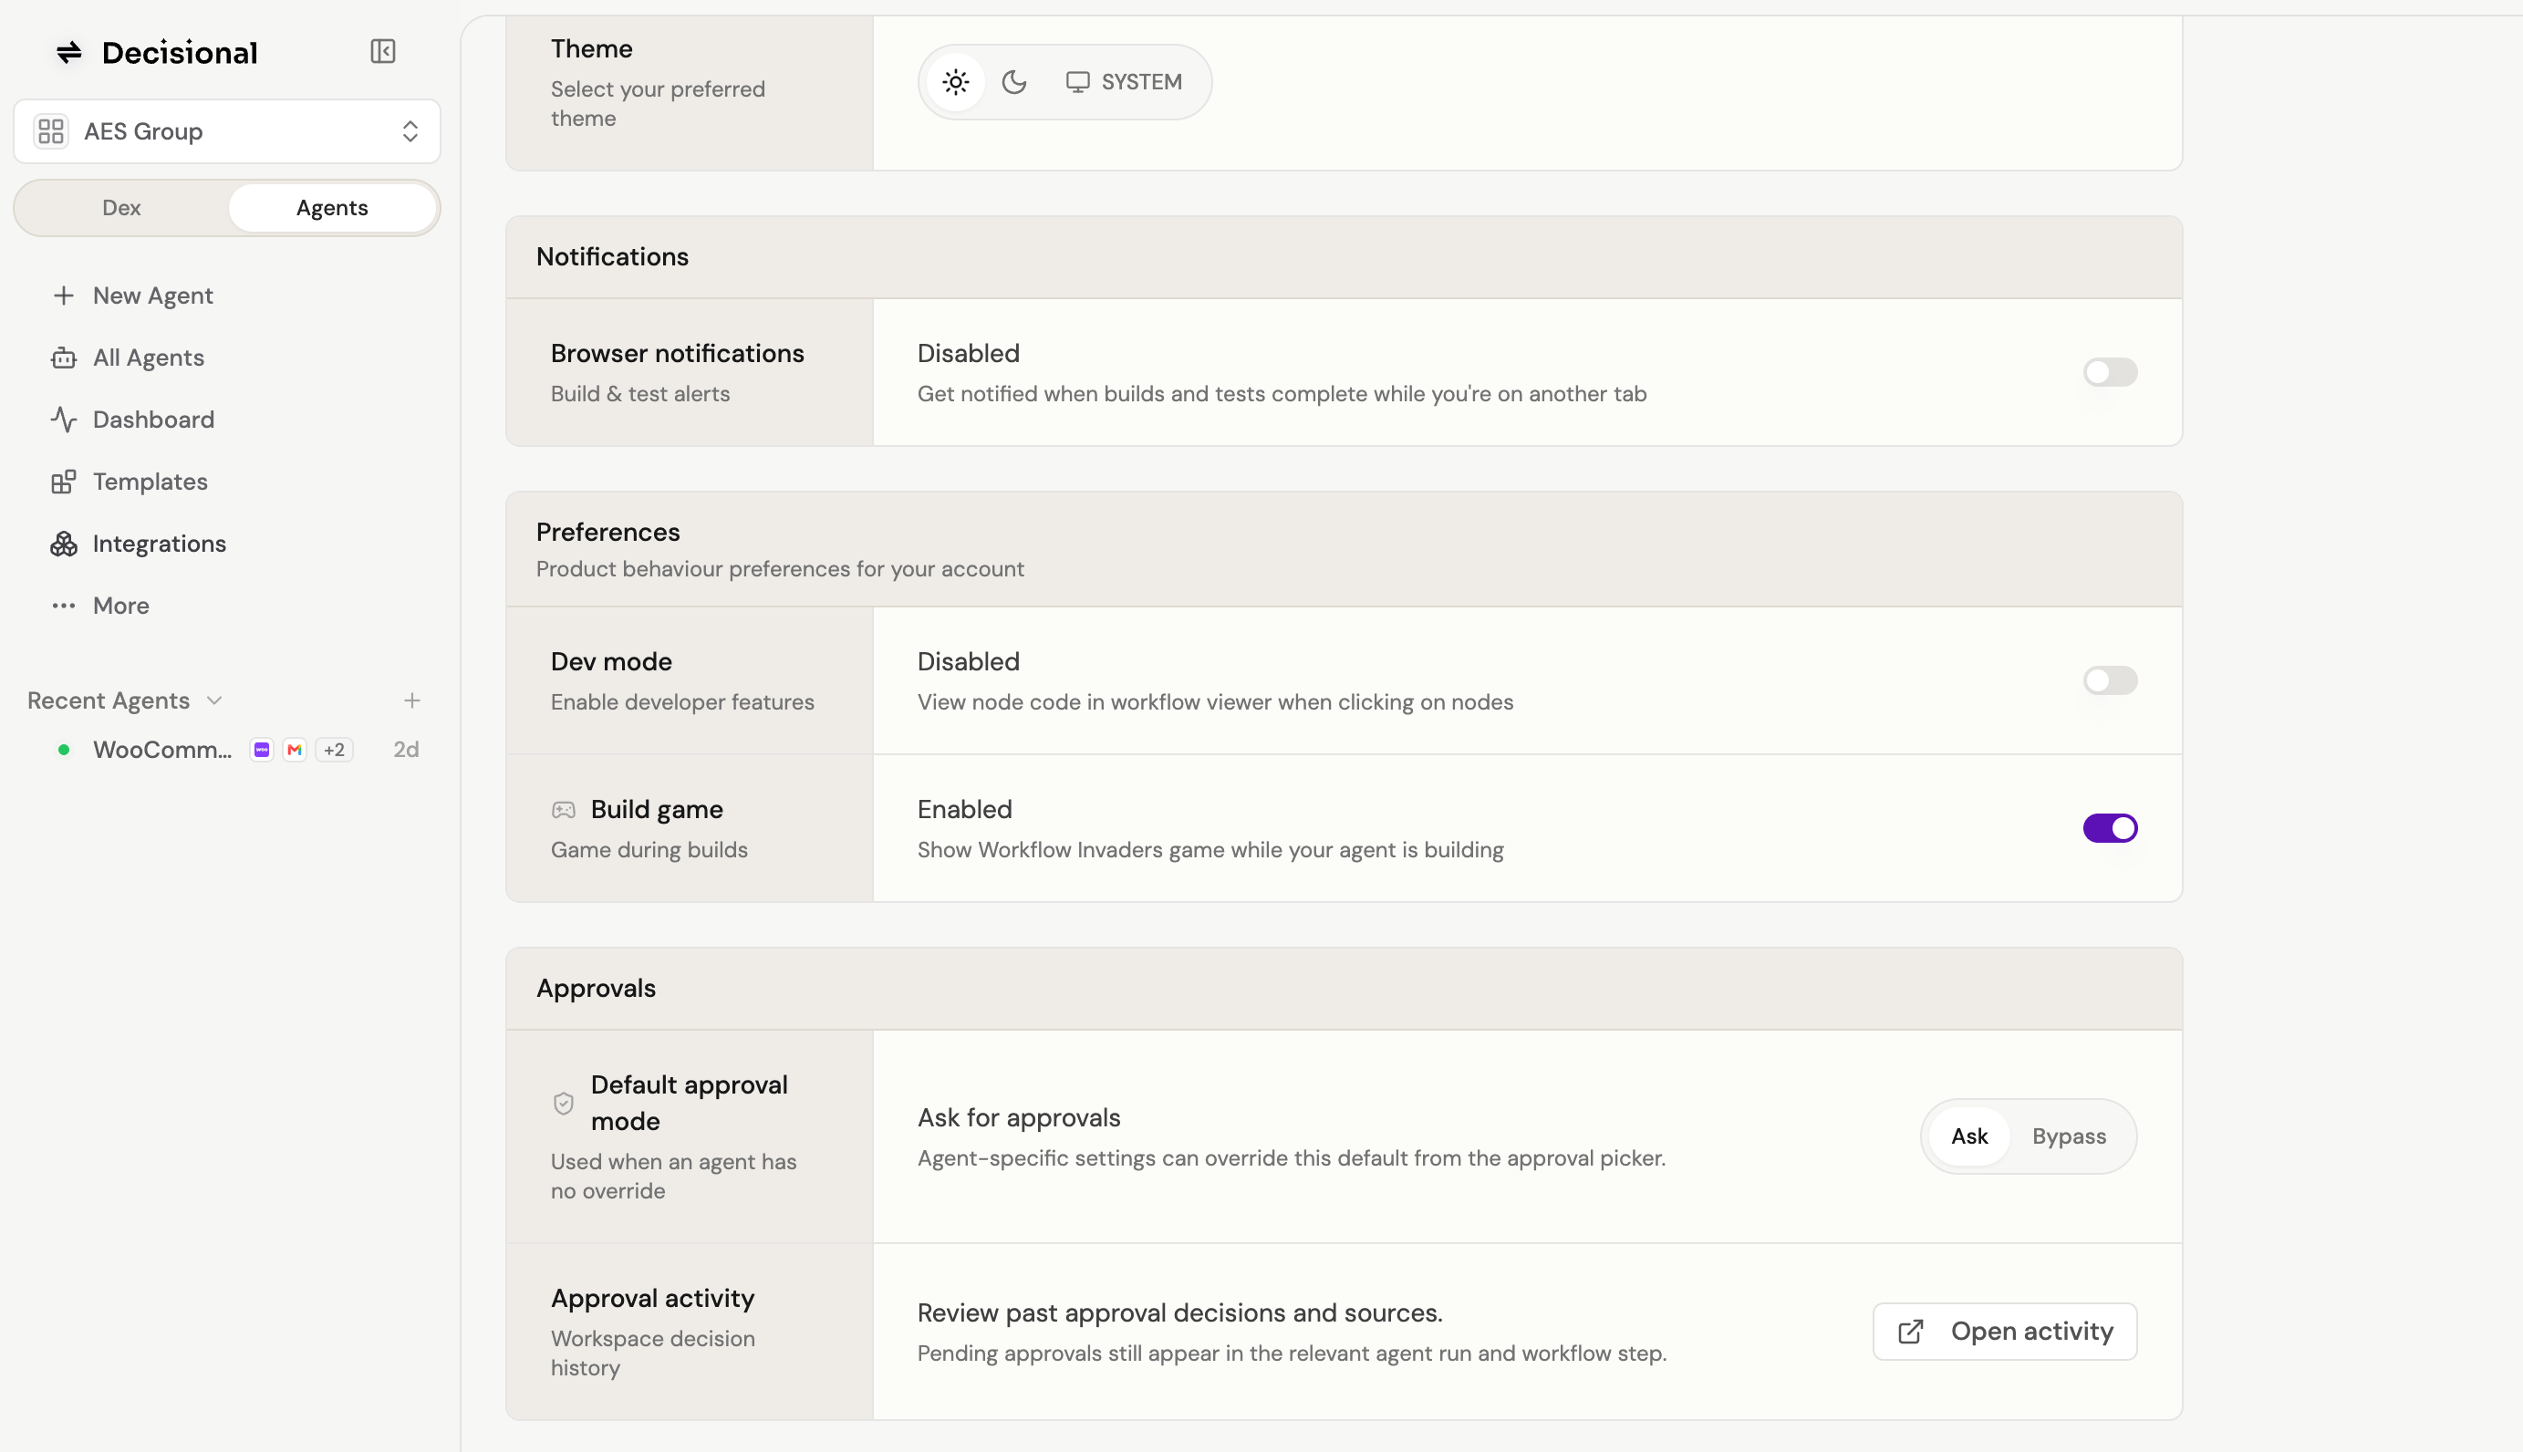Click the 'Approval activity' label
The width and height of the screenshot is (2523, 1452).
tap(652, 1298)
